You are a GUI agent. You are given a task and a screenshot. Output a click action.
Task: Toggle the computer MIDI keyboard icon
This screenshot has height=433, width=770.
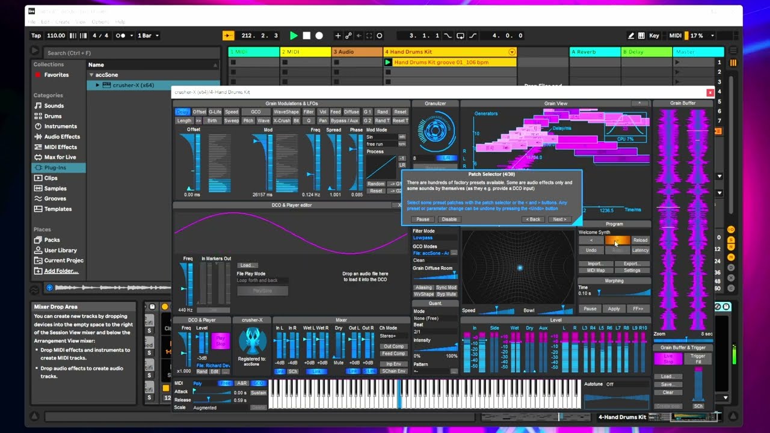click(x=641, y=35)
